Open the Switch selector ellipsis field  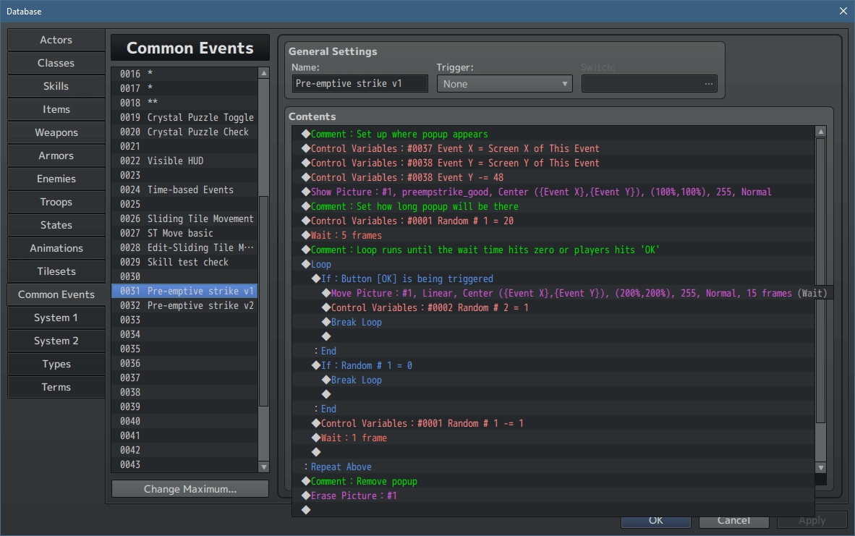(x=649, y=84)
